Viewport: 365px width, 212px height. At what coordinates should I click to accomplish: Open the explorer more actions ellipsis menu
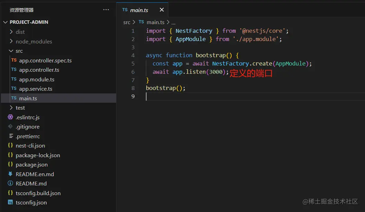106,10
